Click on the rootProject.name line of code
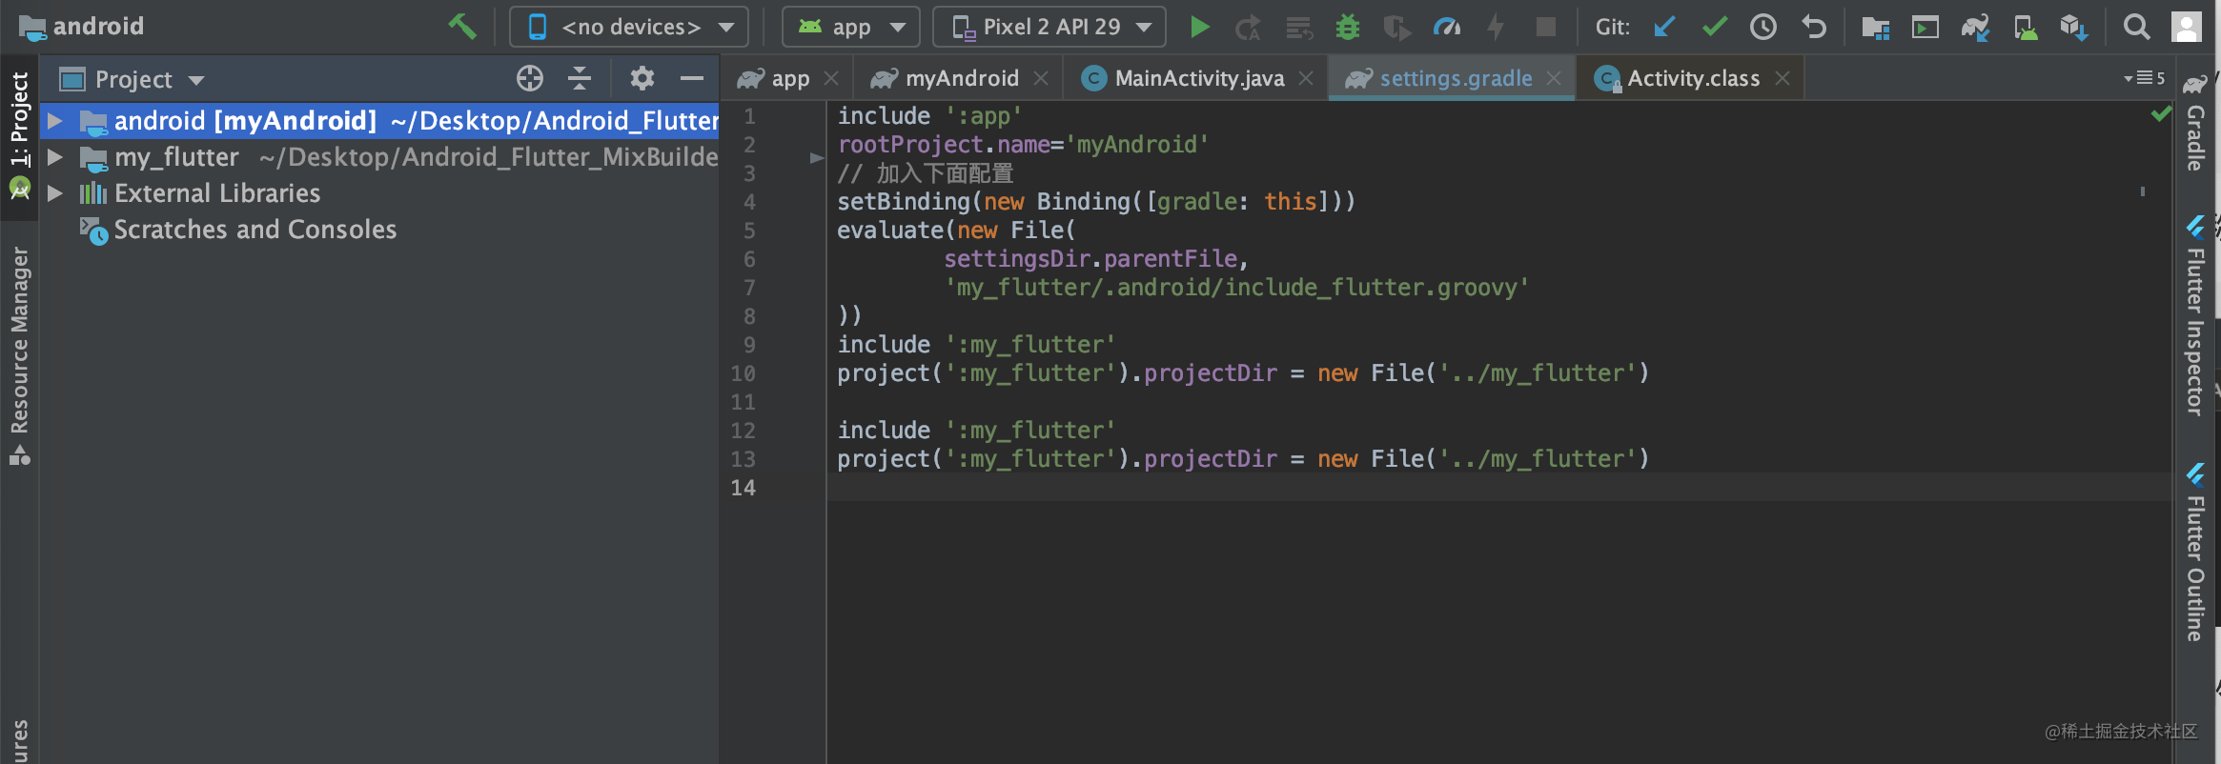This screenshot has height=764, width=2221. coord(1023,145)
